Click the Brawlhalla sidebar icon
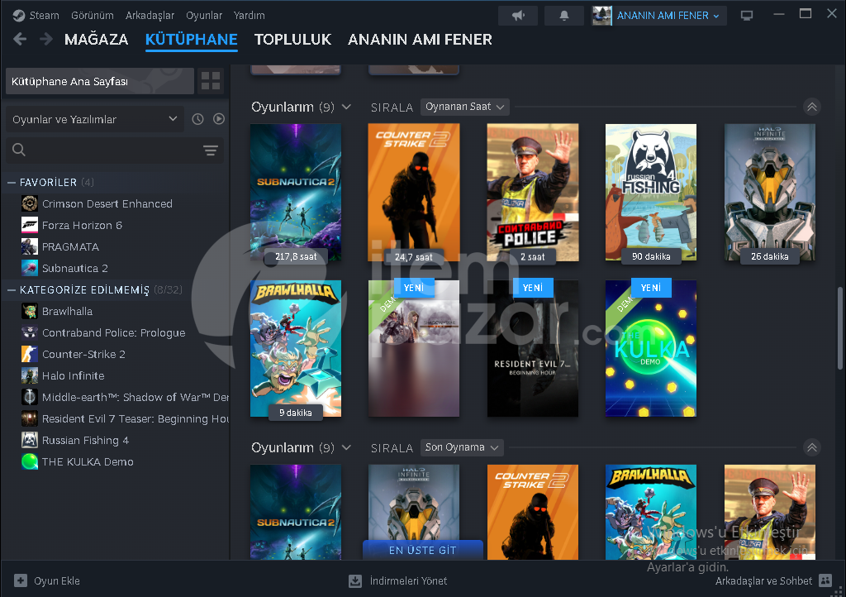The image size is (846, 597). click(x=30, y=311)
